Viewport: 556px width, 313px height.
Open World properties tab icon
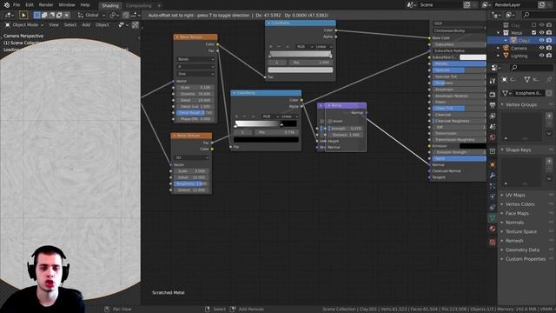click(493, 137)
